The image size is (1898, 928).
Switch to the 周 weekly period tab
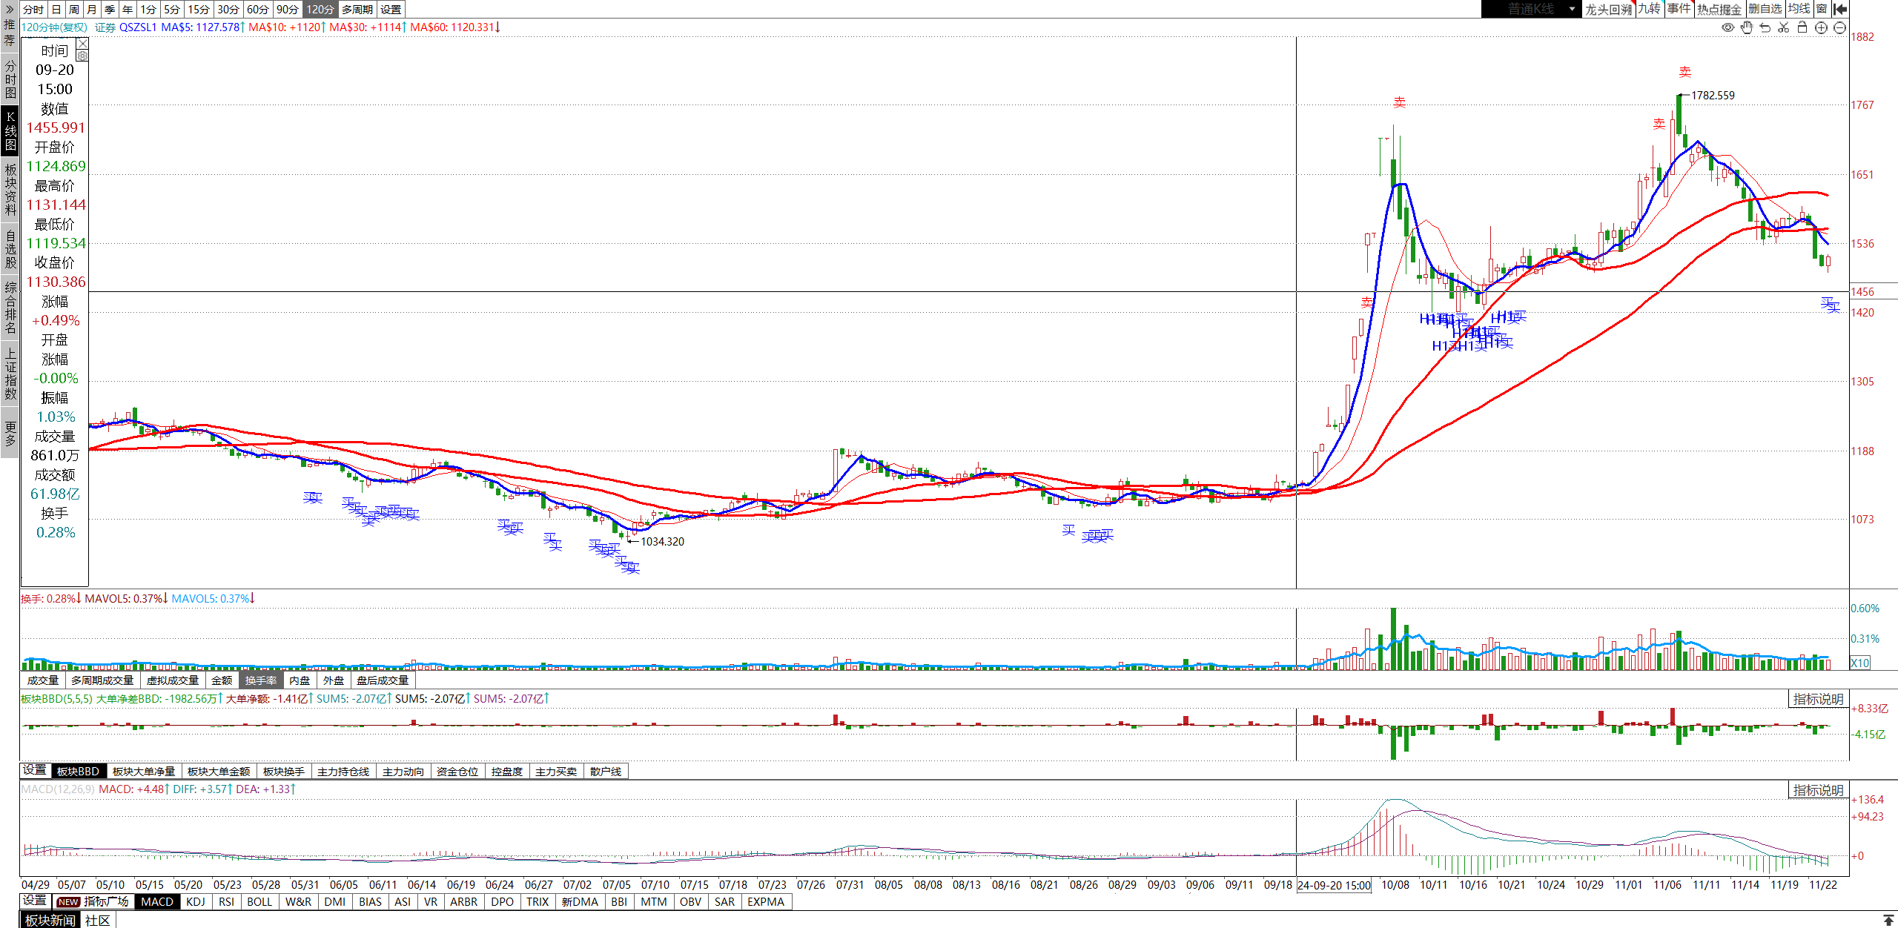click(x=74, y=10)
